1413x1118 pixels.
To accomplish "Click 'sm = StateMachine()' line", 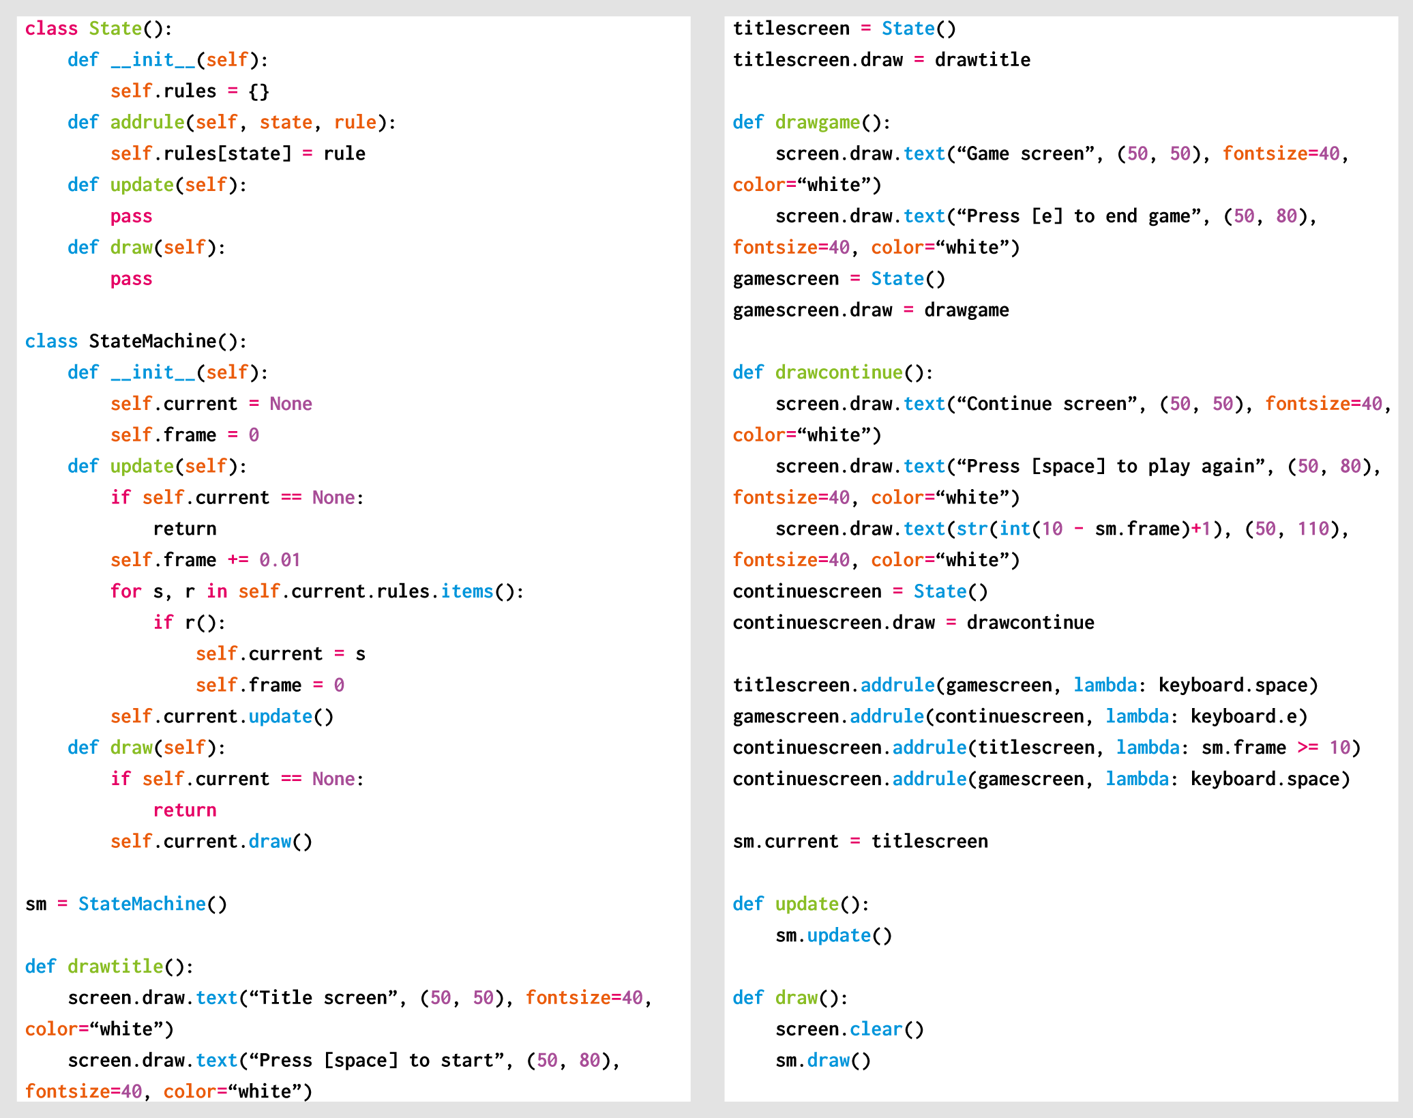I will click(125, 904).
